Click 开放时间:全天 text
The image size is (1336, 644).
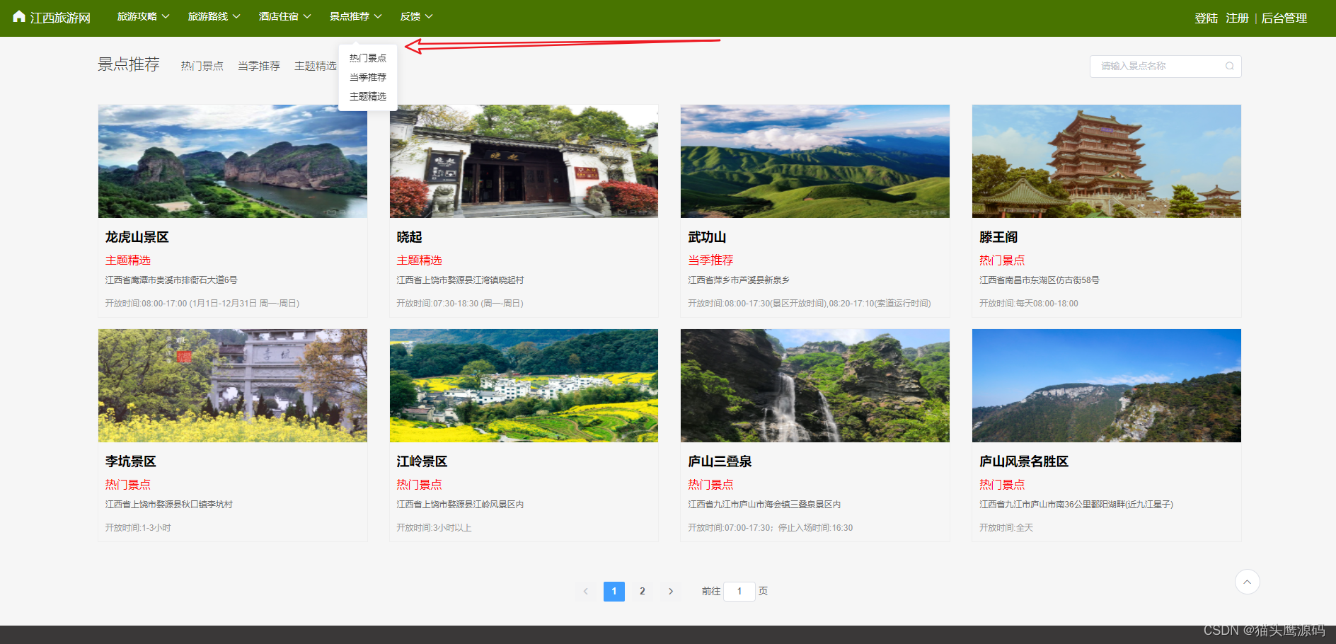[1006, 528]
